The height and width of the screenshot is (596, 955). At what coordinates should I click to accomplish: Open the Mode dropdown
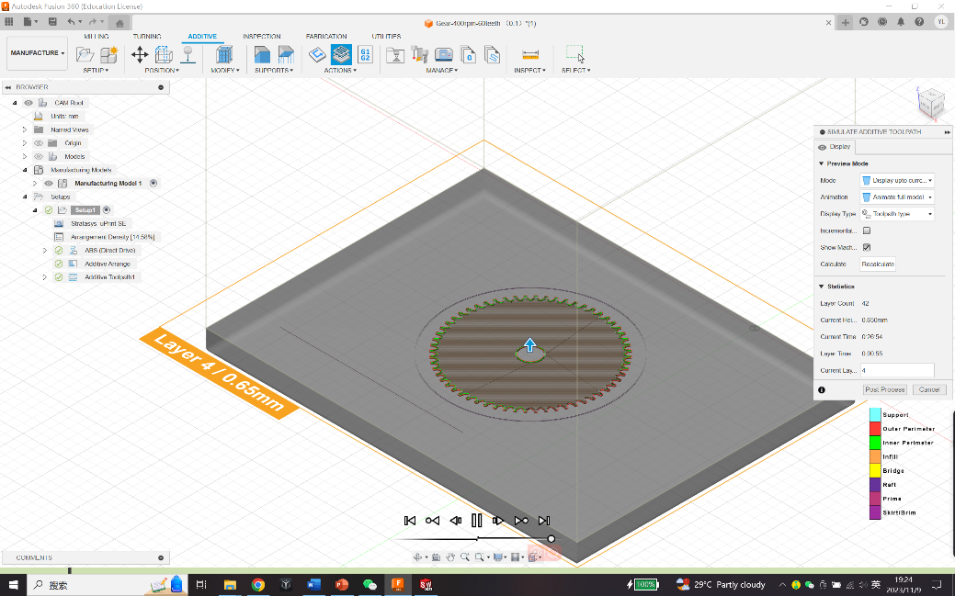(x=896, y=181)
